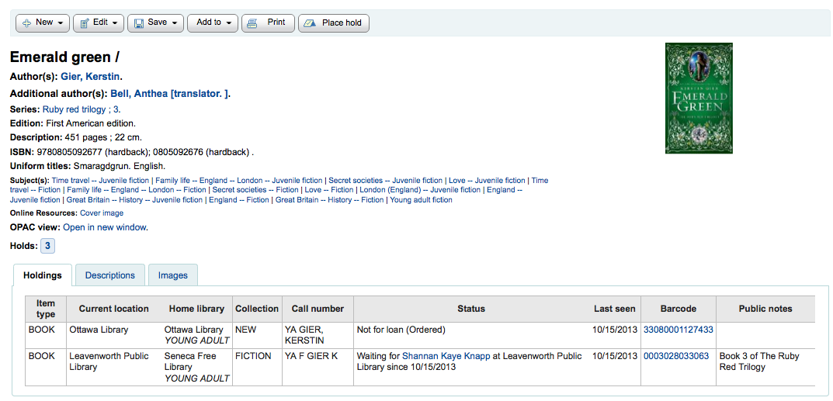Open author link Gier, Kerstin
The height and width of the screenshot is (401, 833).
[90, 77]
